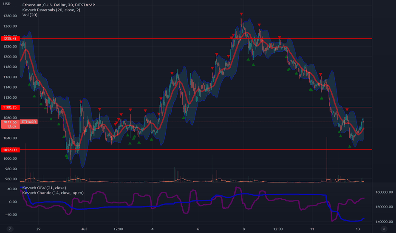Select the 1160.00 price axis label
Image resolution: width=396 pixels, height=233 pixels.
point(10,77)
